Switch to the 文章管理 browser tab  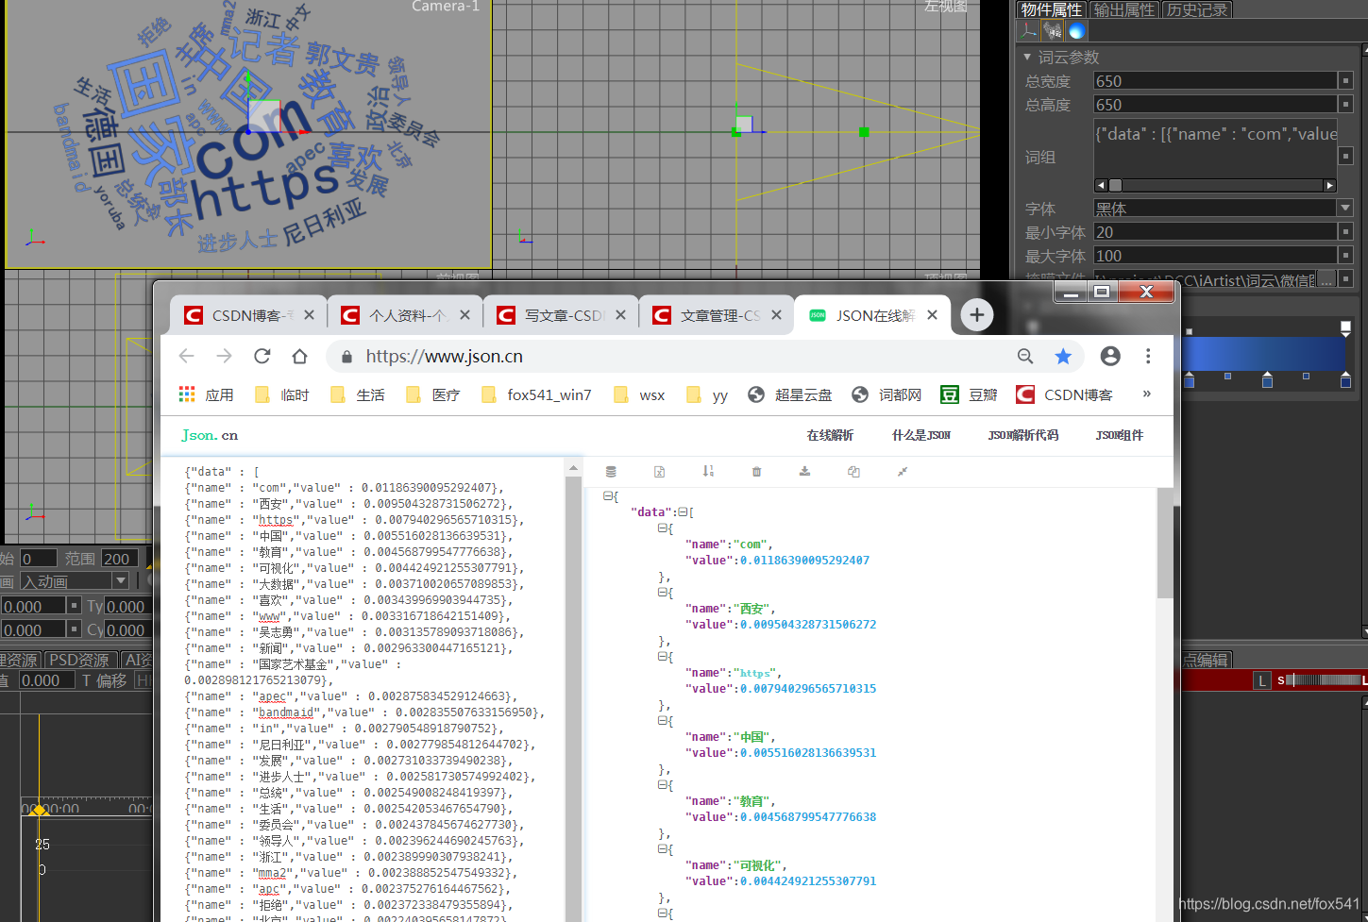point(717,315)
